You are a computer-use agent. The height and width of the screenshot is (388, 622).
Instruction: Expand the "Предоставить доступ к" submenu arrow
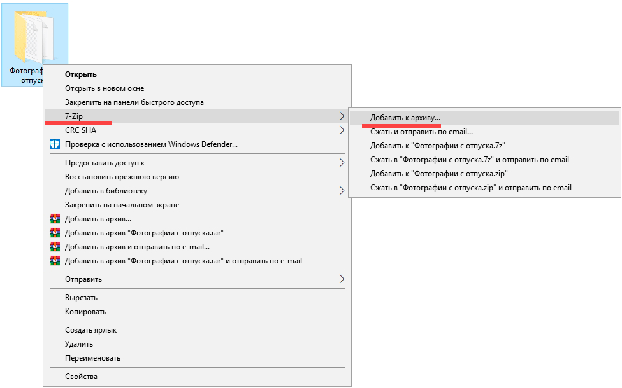(342, 163)
